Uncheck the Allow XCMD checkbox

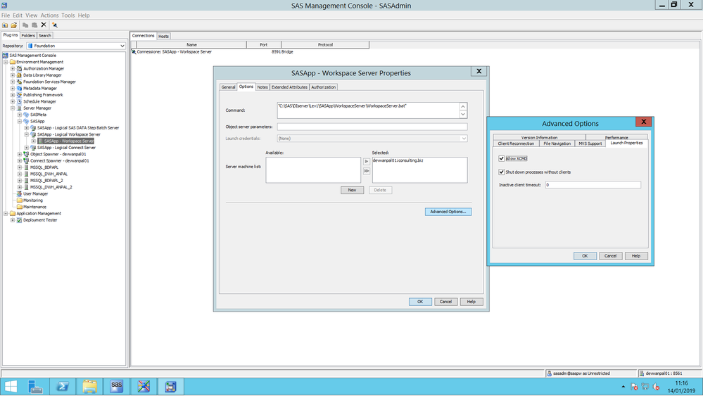click(501, 159)
